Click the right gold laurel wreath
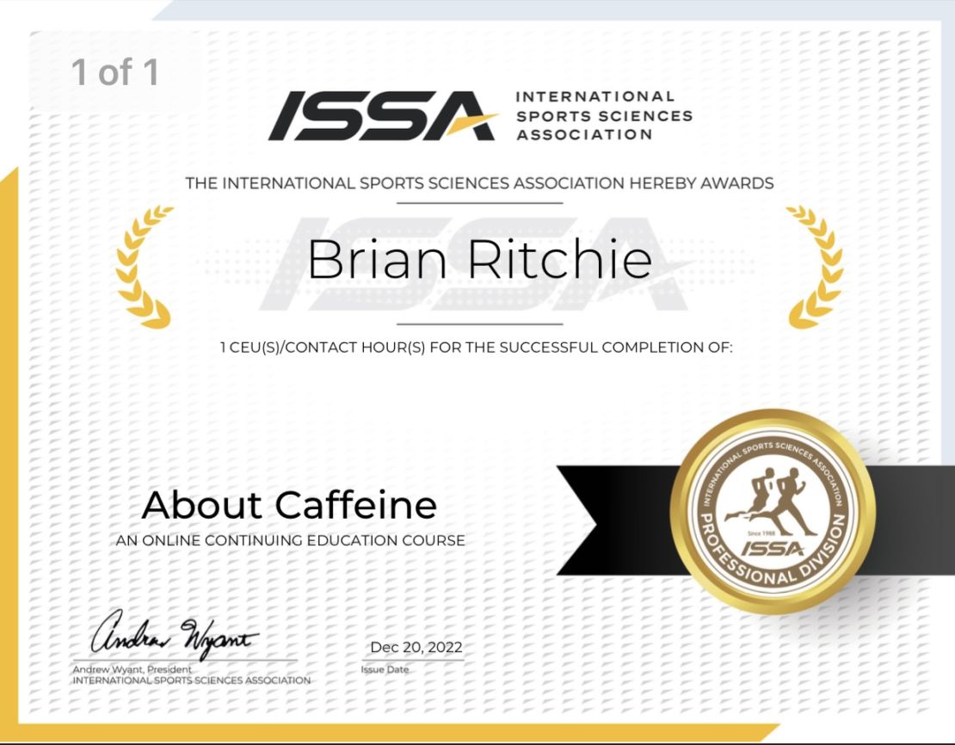This screenshot has width=955, height=745. click(815, 267)
